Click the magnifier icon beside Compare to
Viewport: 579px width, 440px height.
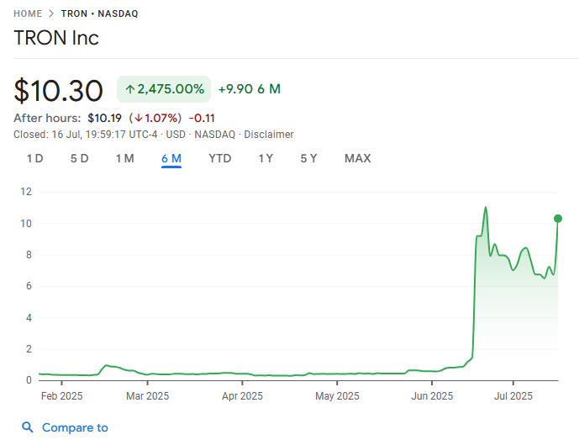[x=28, y=427]
